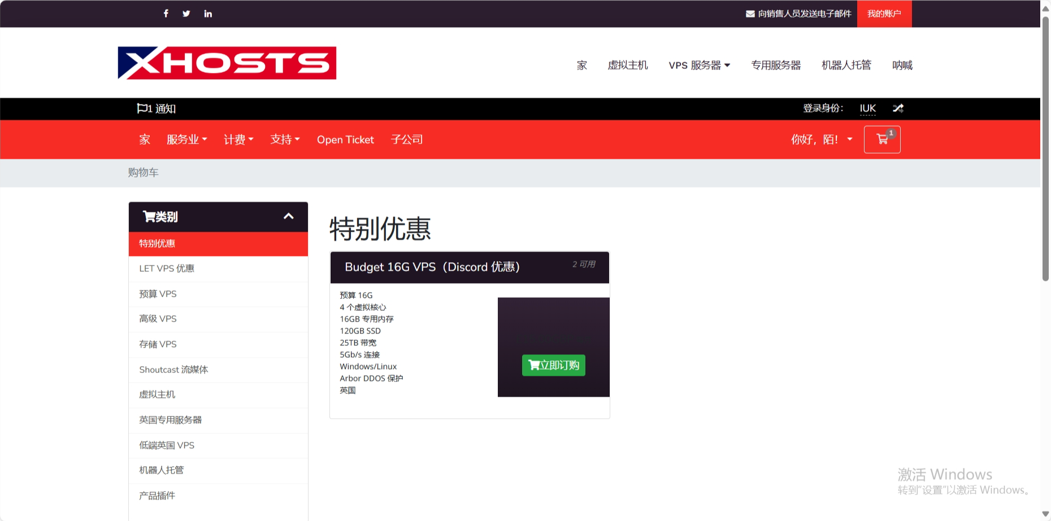Open the 你好, 陌! user dropdown
Image resolution: width=1051 pixels, height=521 pixels.
[822, 140]
